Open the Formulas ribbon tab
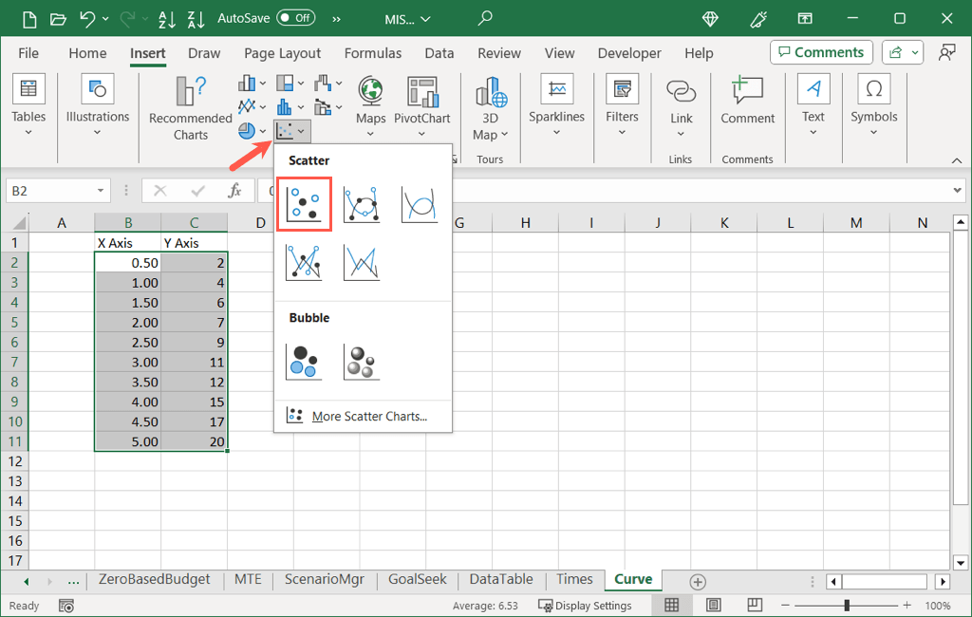This screenshot has height=617, width=972. click(x=372, y=53)
